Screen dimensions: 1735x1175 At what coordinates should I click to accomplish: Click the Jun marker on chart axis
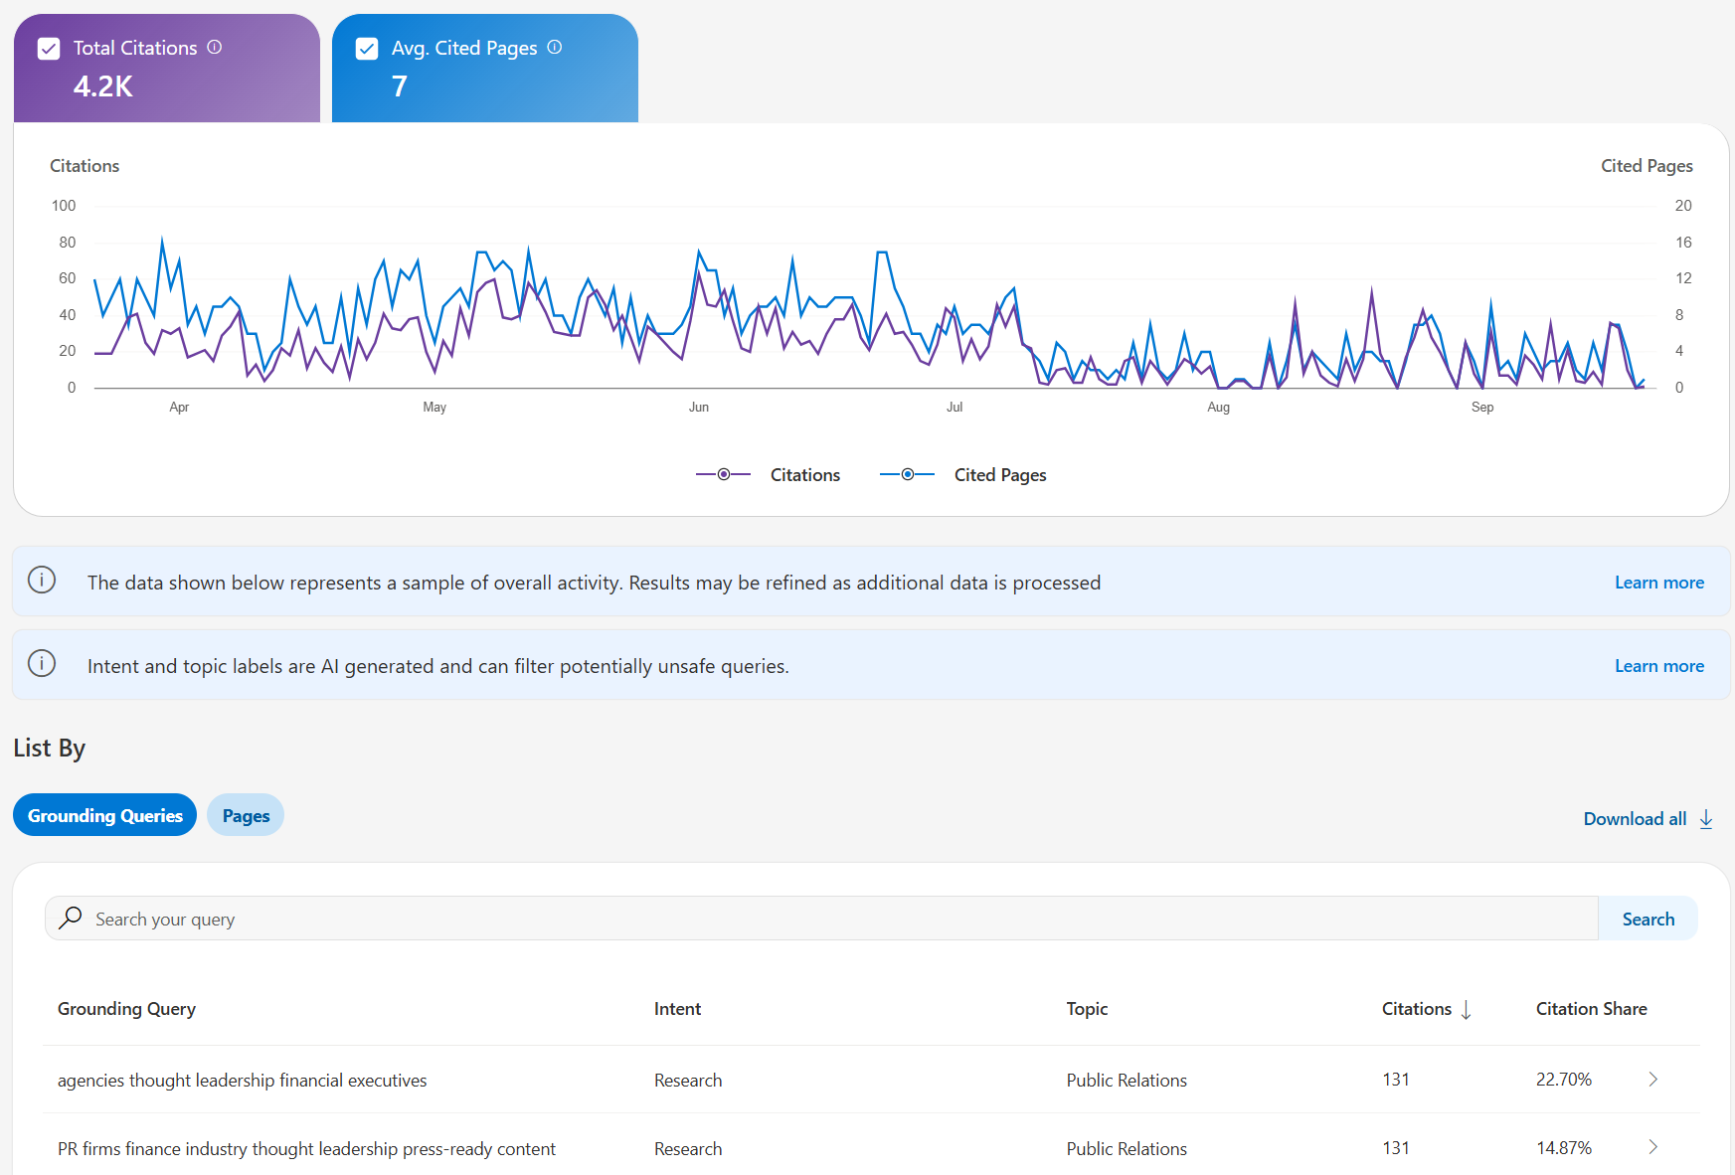pyautogui.click(x=699, y=407)
